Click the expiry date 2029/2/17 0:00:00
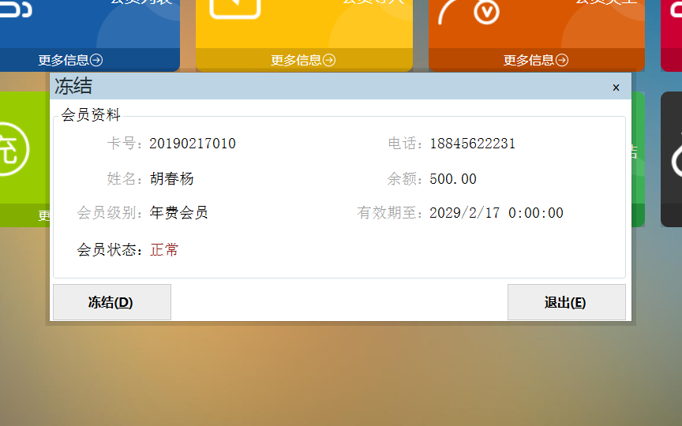 [x=496, y=213]
